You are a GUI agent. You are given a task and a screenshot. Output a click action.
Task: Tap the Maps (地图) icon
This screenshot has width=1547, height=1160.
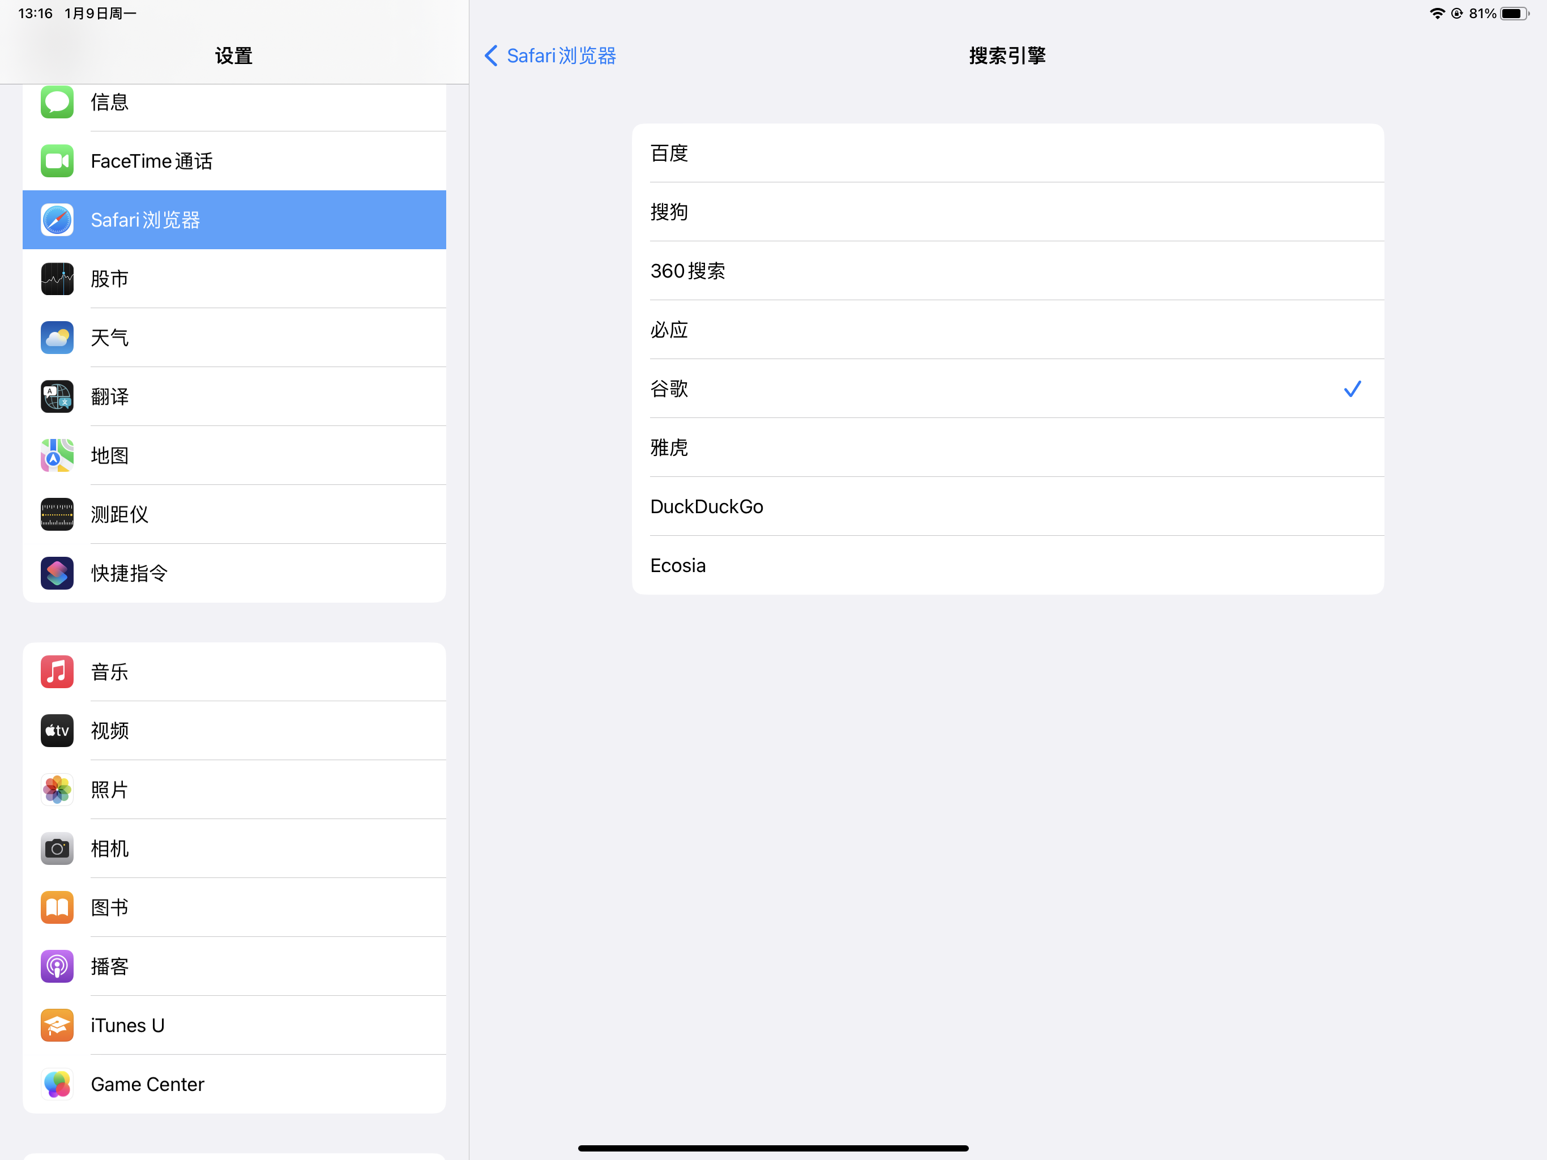tap(57, 455)
